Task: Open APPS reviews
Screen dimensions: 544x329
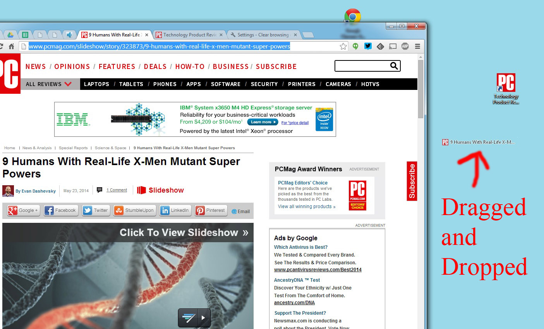Action: 194,84
